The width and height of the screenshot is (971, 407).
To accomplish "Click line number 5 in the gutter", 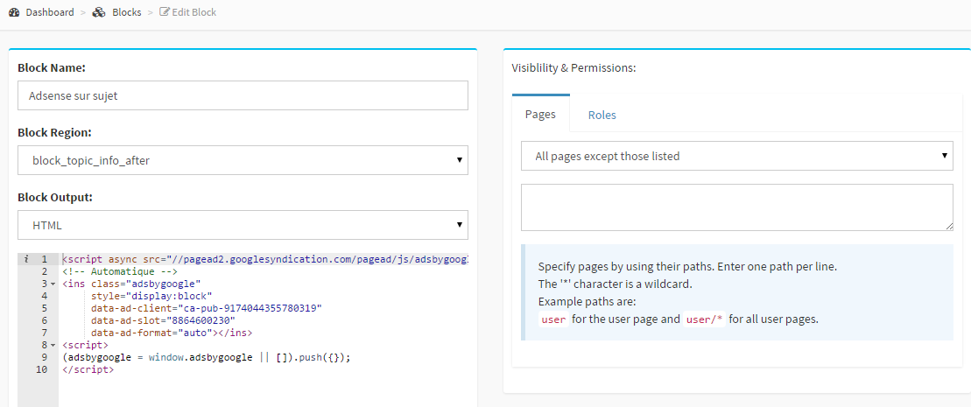I will coord(45,308).
